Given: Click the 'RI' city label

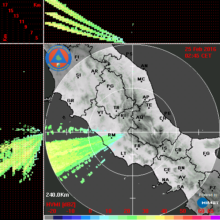Looking at the screenshot, I should [x=123, y=116].
